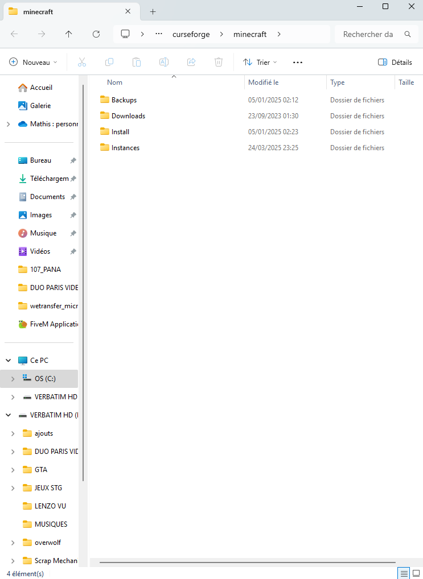Toggle the Détails pane button
The image size is (423, 579).
click(x=395, y=62)
